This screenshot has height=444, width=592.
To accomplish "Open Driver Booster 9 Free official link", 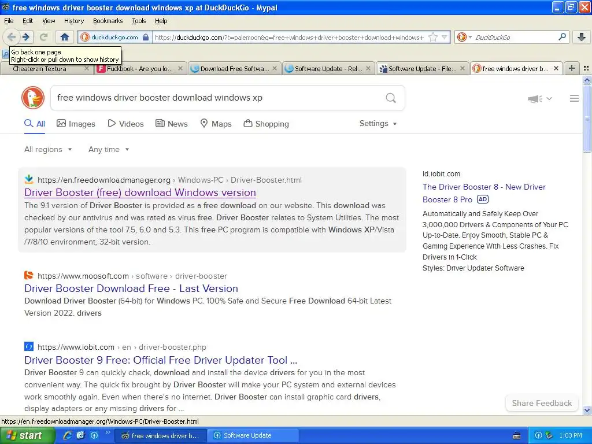I will click(161, 360).
